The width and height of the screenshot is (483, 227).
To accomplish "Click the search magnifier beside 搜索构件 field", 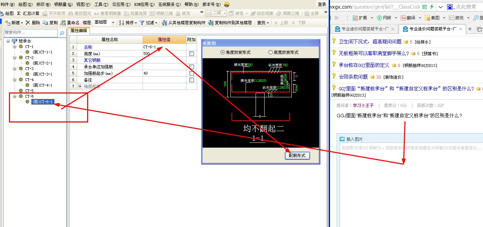I will 62,33.
